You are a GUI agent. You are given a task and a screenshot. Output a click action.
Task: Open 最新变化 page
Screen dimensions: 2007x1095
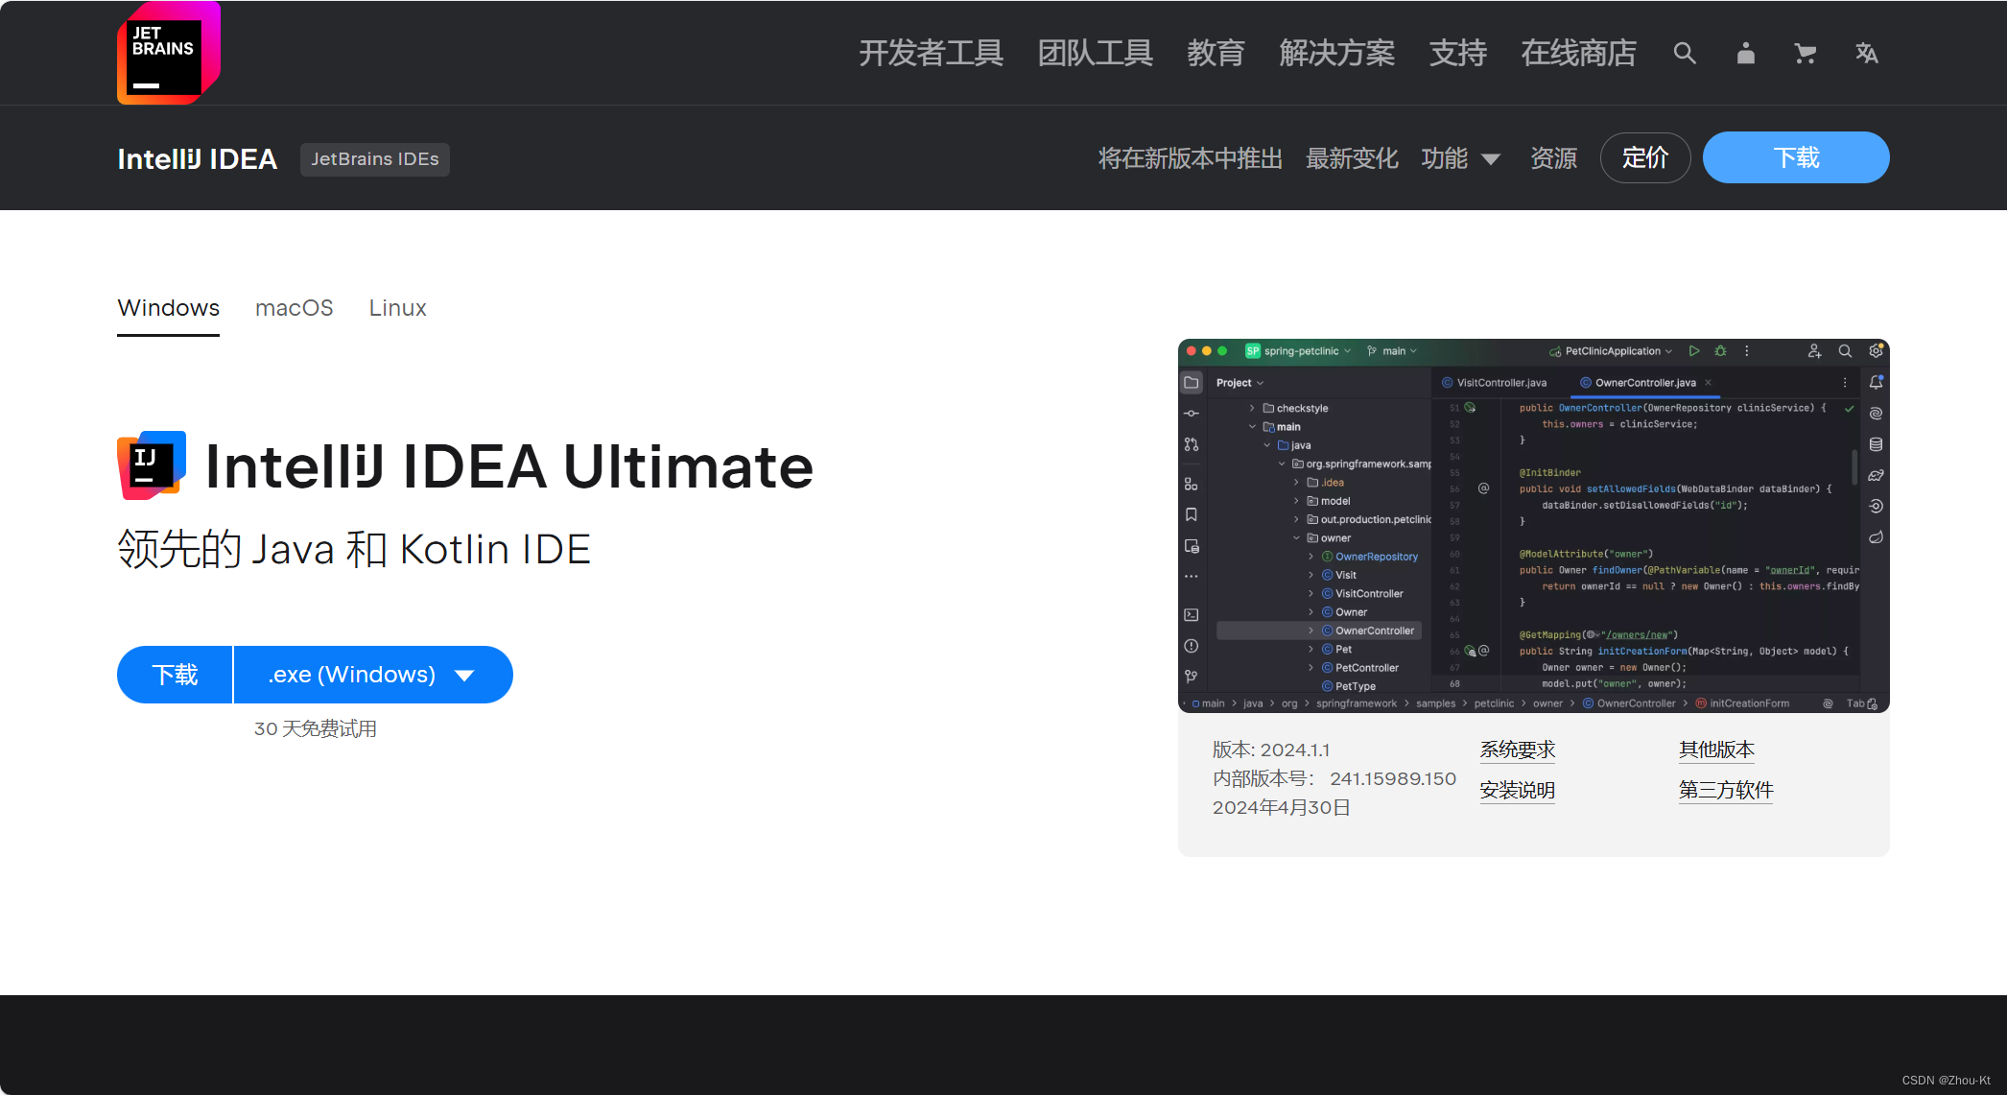(1352, 158)
